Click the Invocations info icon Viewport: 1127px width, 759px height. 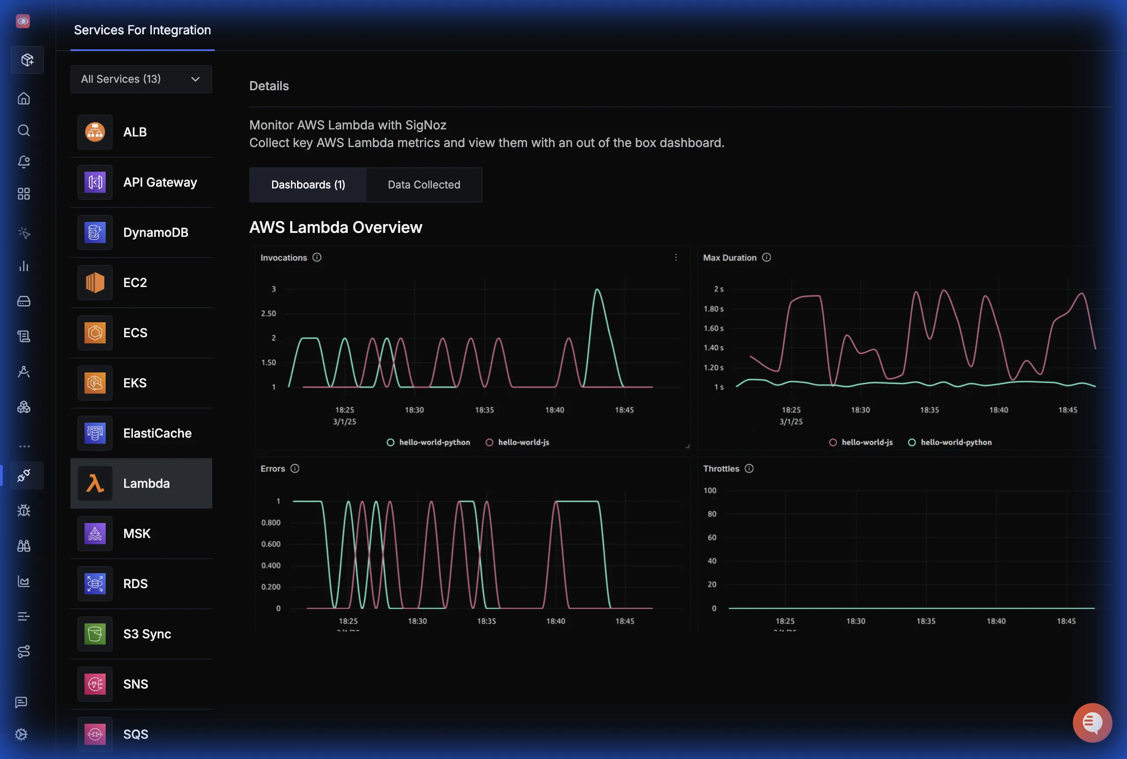coord(317,258)
